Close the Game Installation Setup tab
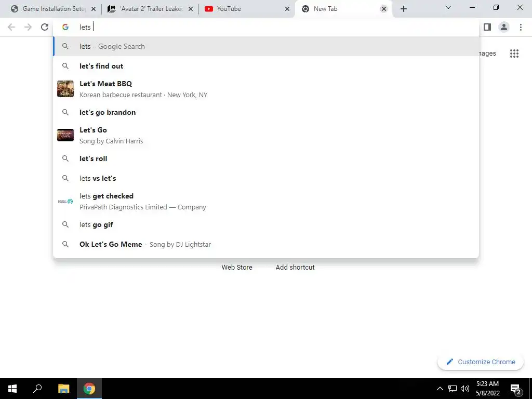Image resolution: width=532 pixels, height=399 pixels. pos(94,9)
